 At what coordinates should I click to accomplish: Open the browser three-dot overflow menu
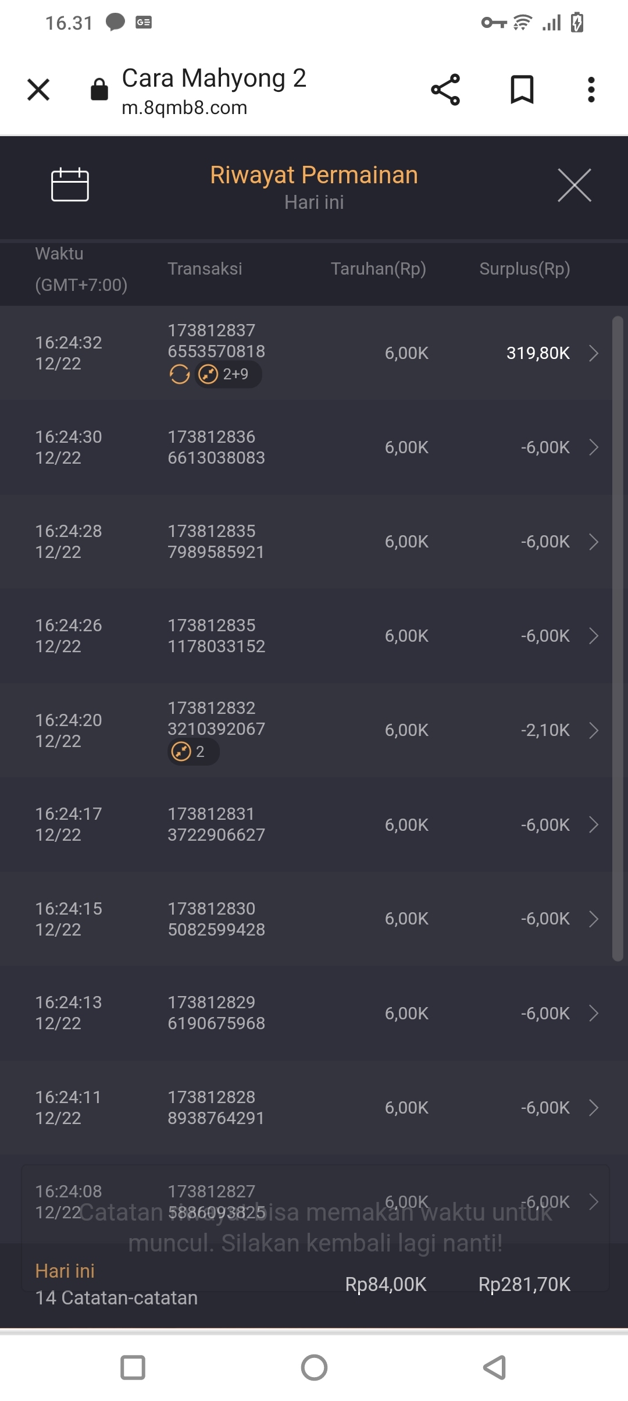coord(591,90)
